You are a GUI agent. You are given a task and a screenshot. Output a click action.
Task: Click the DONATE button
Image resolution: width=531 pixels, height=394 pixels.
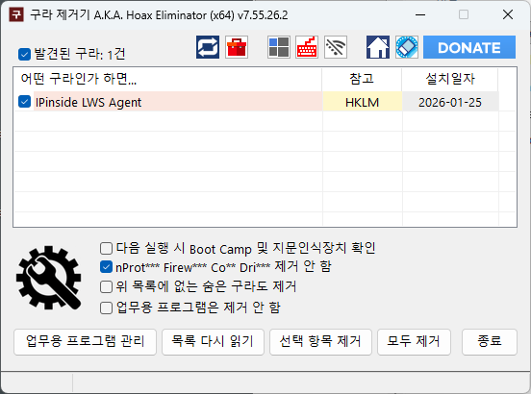pos(469,47)
